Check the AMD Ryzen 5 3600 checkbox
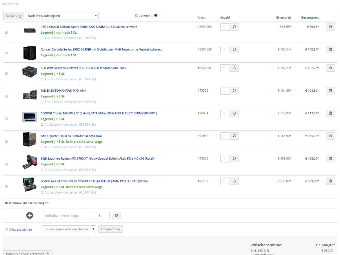Viewport: 340px width, 255px height. point(6,142)
